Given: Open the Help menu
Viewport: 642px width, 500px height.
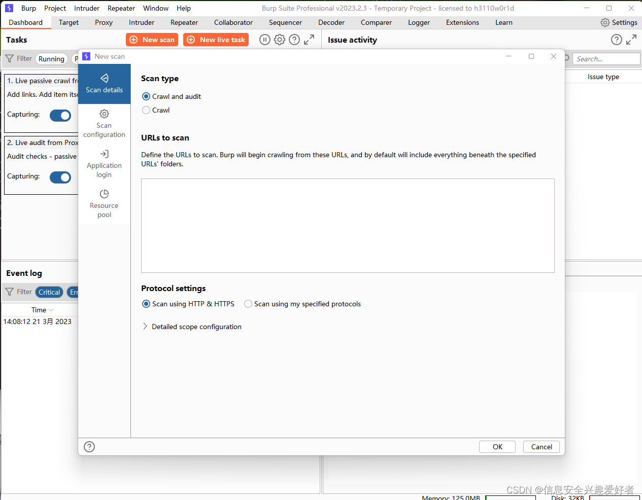Looking at the screenshot, I should pos(184,8).
